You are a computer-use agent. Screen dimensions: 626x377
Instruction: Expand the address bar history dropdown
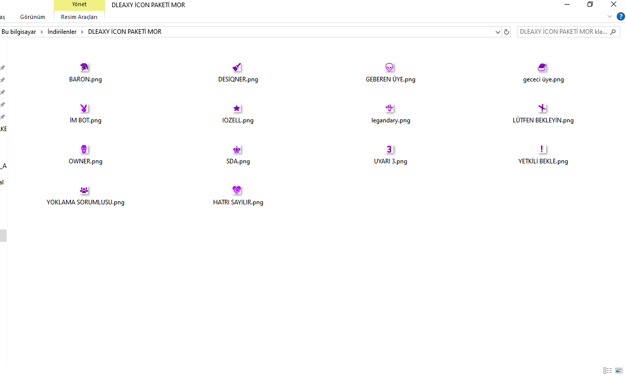tap(498, 32)
